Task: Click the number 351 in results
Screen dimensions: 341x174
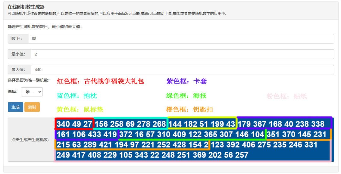Action: pos(273,135)
